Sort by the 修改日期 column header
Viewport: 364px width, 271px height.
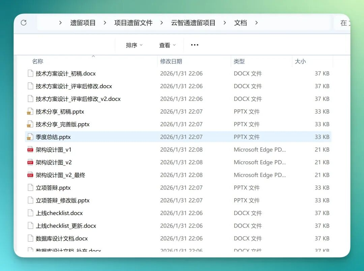click(x=171, y=61)
